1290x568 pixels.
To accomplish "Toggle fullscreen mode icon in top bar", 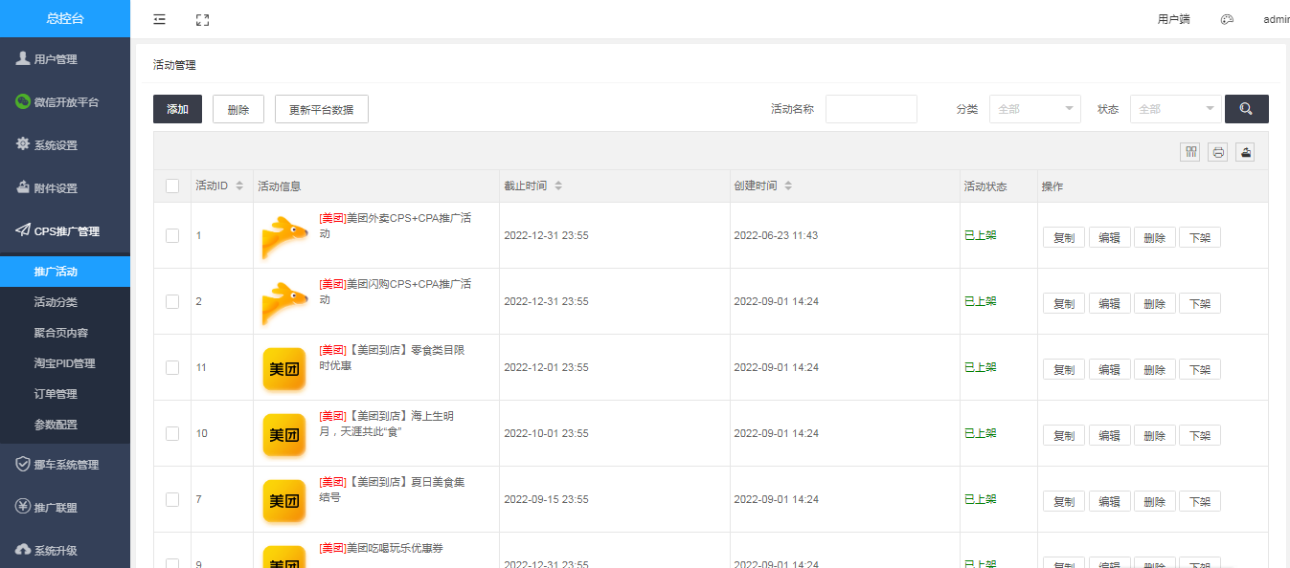I will [x=202, y=19].
